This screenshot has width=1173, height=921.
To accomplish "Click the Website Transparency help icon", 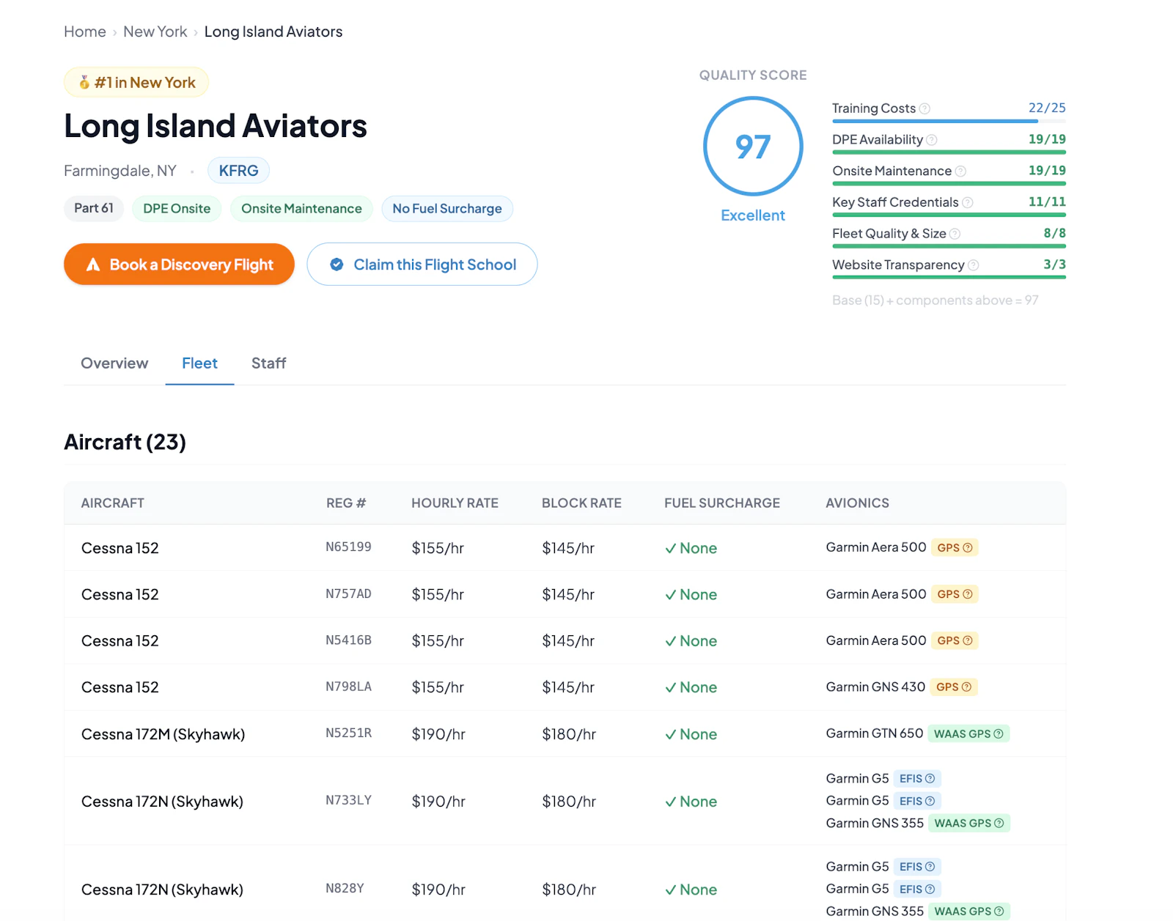I will coord(974,265).
